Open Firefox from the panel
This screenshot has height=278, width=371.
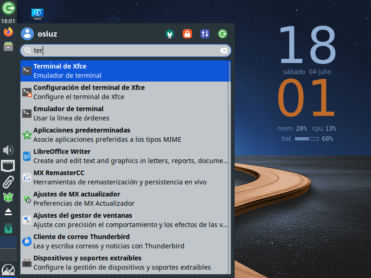pos(8,32)
